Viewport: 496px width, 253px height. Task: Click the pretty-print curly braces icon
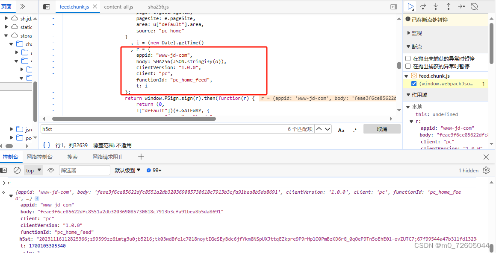(46, 145)
